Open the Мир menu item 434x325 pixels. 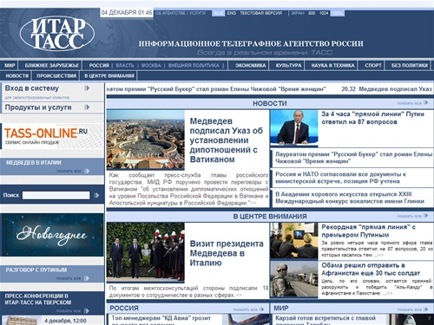10,66
